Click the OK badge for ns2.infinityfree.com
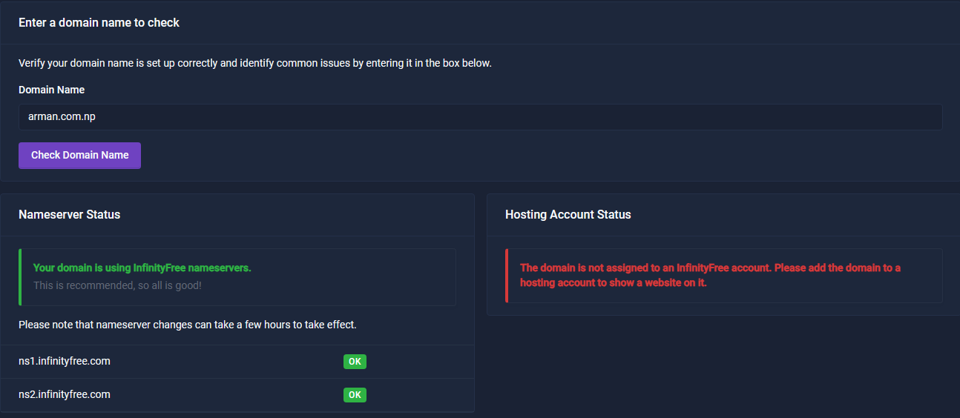The image size is (960, 418). (355, 395)
